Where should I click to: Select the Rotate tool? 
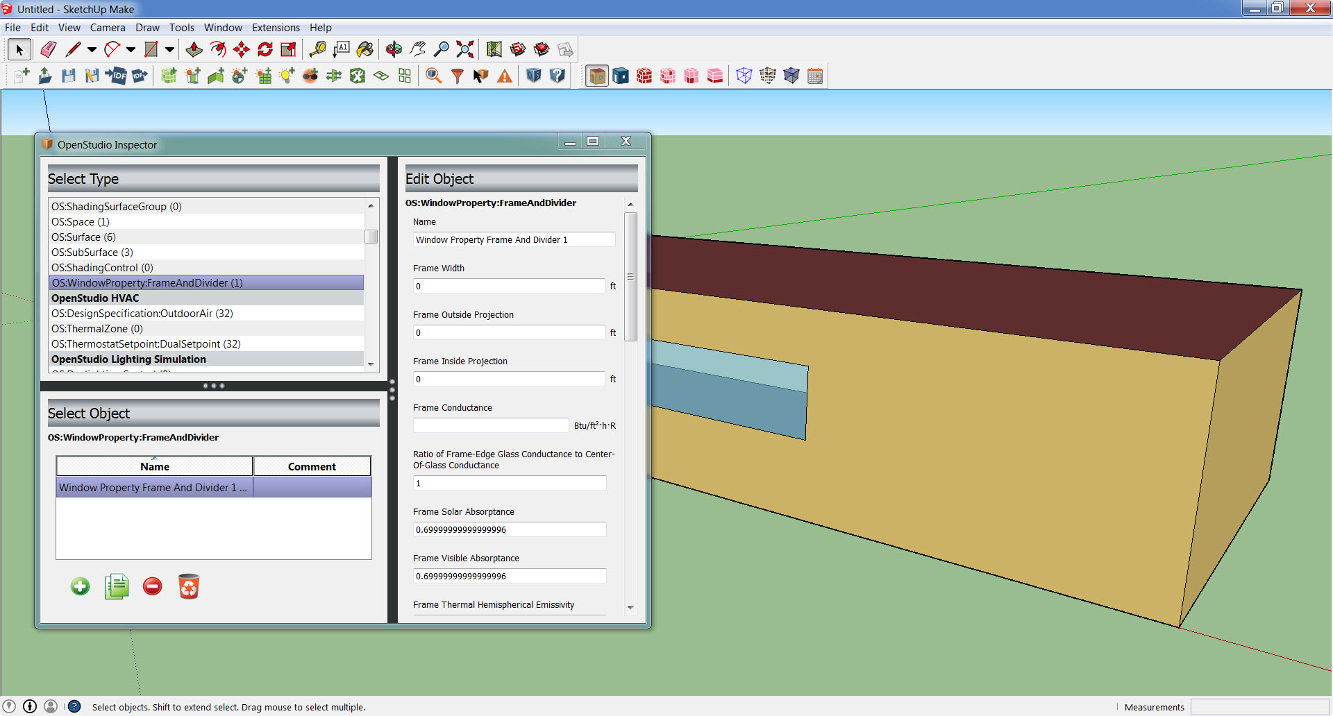click(264, 49)
